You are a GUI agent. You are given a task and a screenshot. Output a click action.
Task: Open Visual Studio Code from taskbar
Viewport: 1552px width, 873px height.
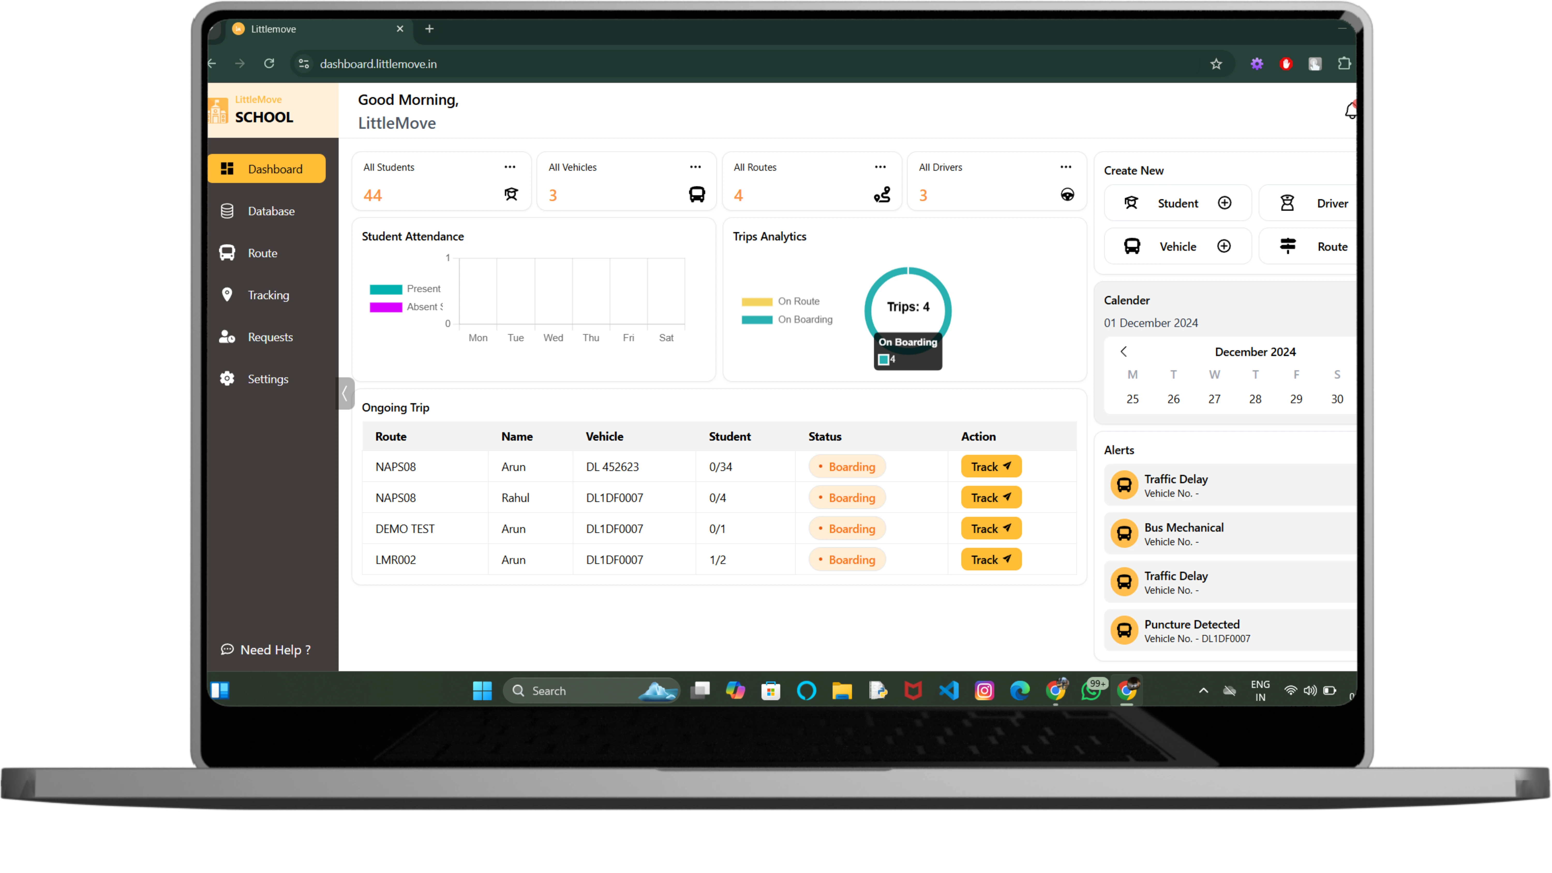pyautogui.click(x=949, y=690)
